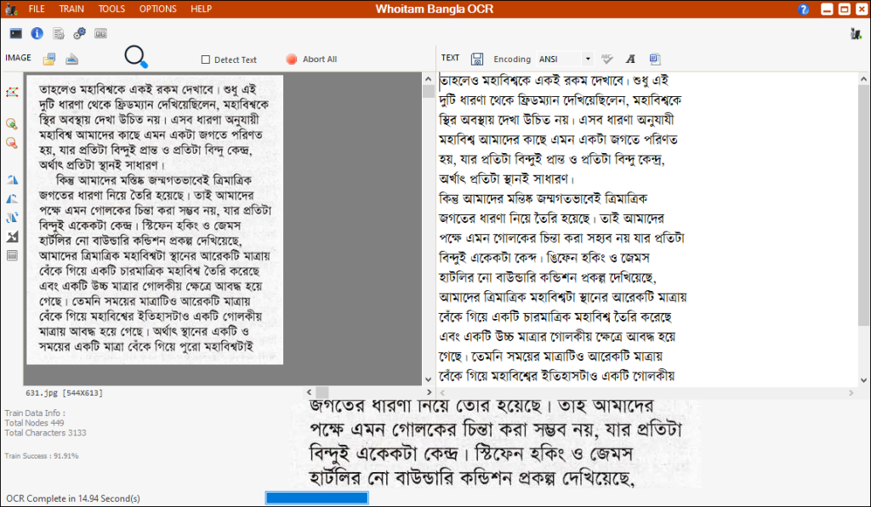
Task: Select the crop region tool in the sidebar
Action: pos(12,94)
